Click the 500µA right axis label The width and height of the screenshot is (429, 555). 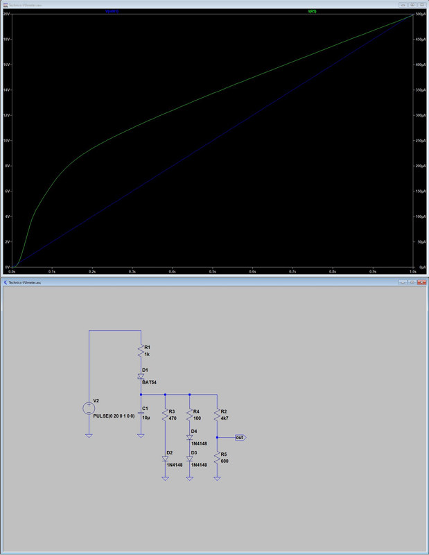[421, 14]
